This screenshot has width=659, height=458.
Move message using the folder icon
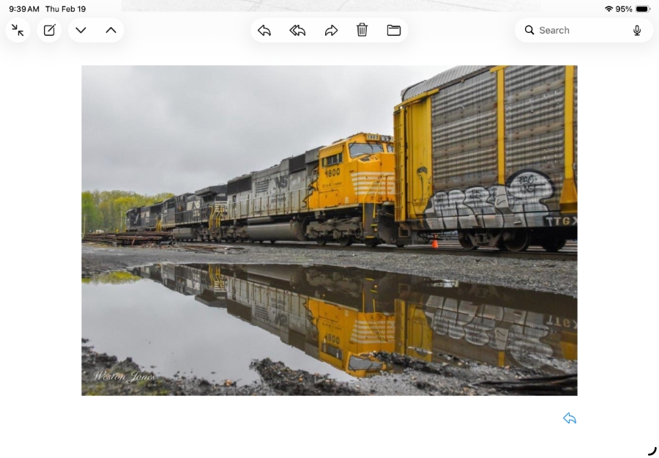coord(394,30)
